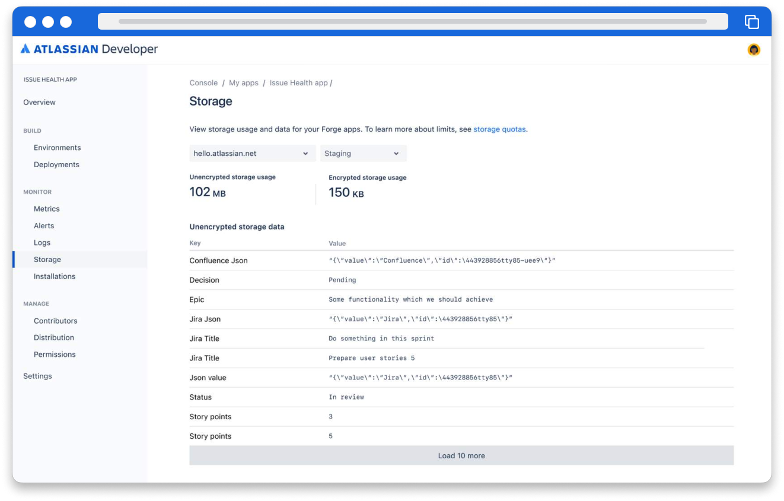
Task: Click the Epic key row
Action: 461,299
